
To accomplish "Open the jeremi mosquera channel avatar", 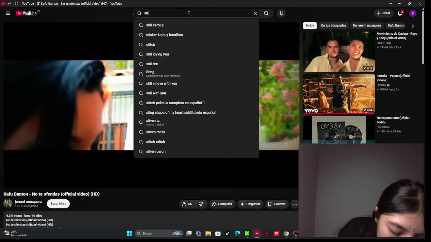I will tap(8, 203).
